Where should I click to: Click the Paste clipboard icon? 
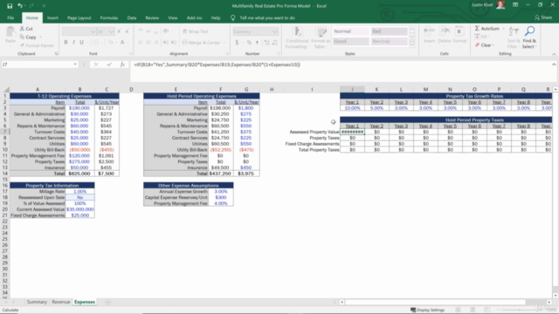[x=10, y=32]
